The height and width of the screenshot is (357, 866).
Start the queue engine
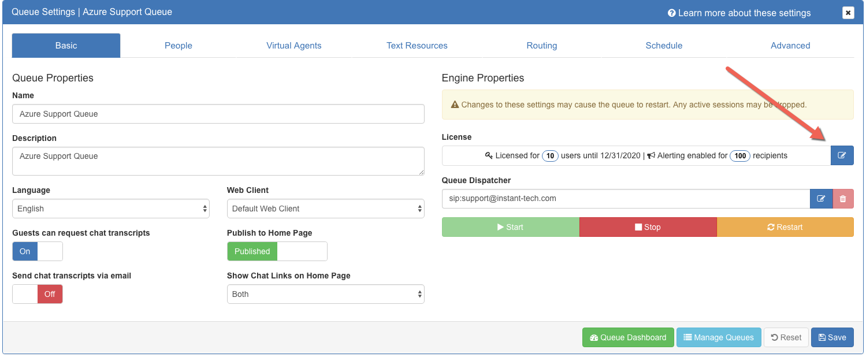click(x=511, y=227)
